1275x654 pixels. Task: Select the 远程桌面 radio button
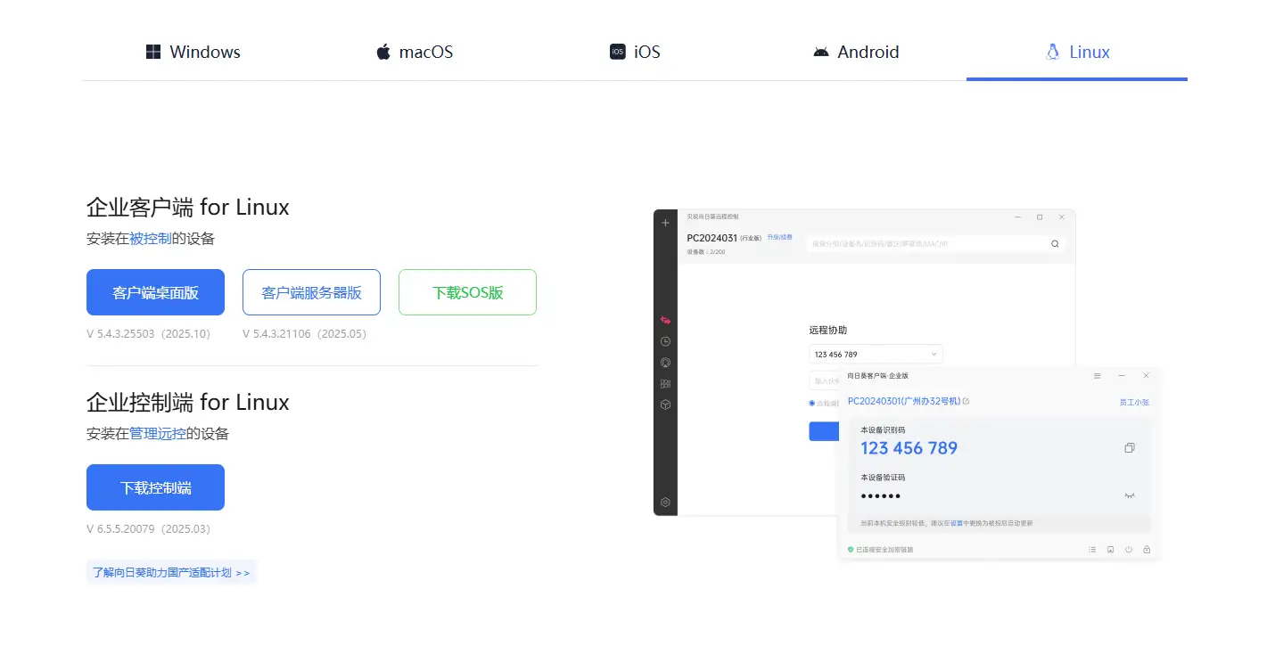pyautogui.click(x=811, y=401)
